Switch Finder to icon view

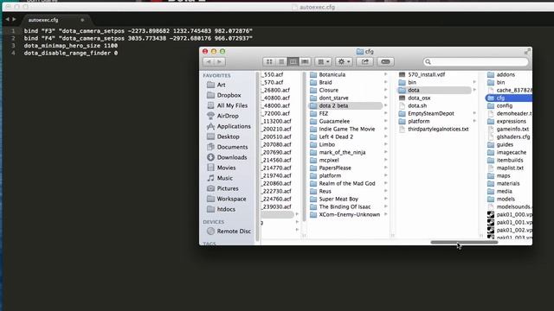tap(269, 61)
